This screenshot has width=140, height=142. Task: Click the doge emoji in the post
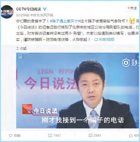pyautogui.click(x=132, y=21)
